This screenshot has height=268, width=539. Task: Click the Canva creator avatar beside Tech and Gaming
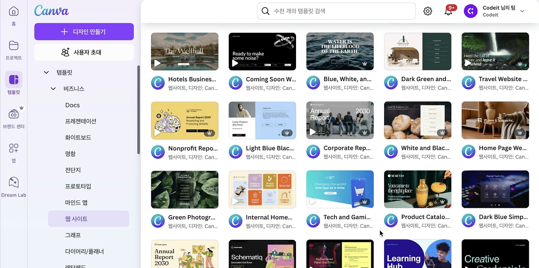pos(313,220)
